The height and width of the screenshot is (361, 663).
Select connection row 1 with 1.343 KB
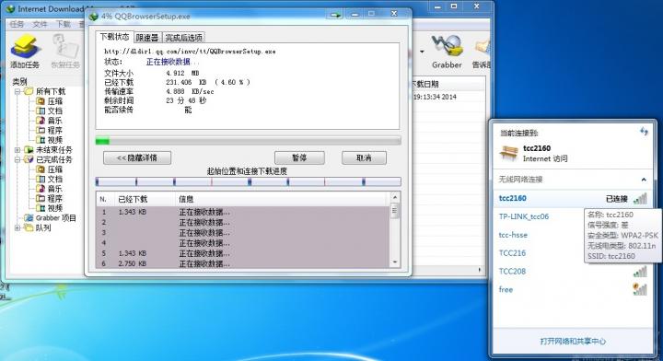pos(243,212)
